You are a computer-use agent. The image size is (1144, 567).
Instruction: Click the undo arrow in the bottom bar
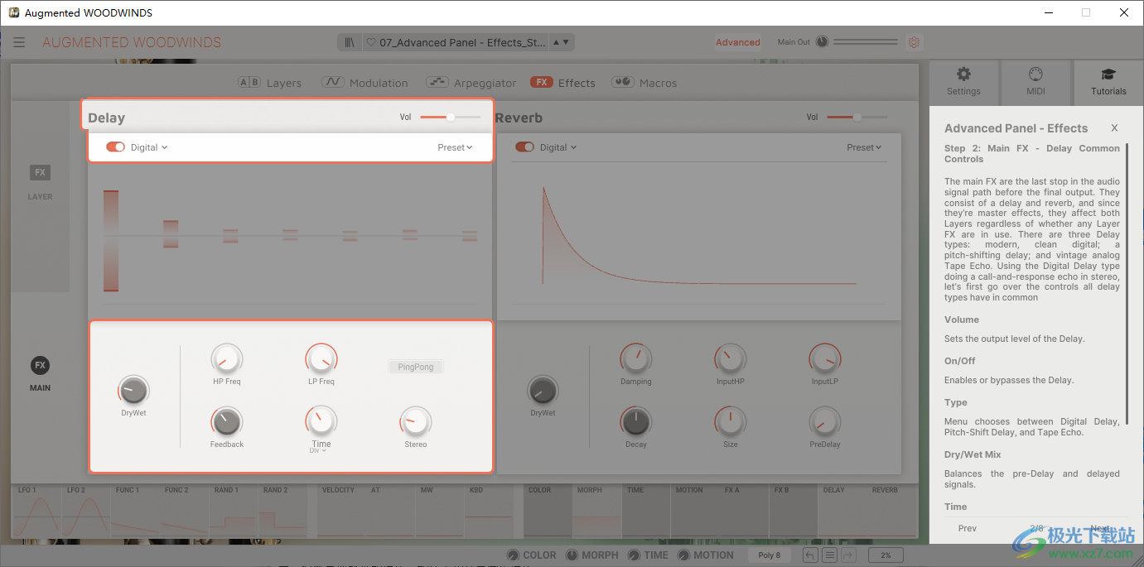point(809,555)
